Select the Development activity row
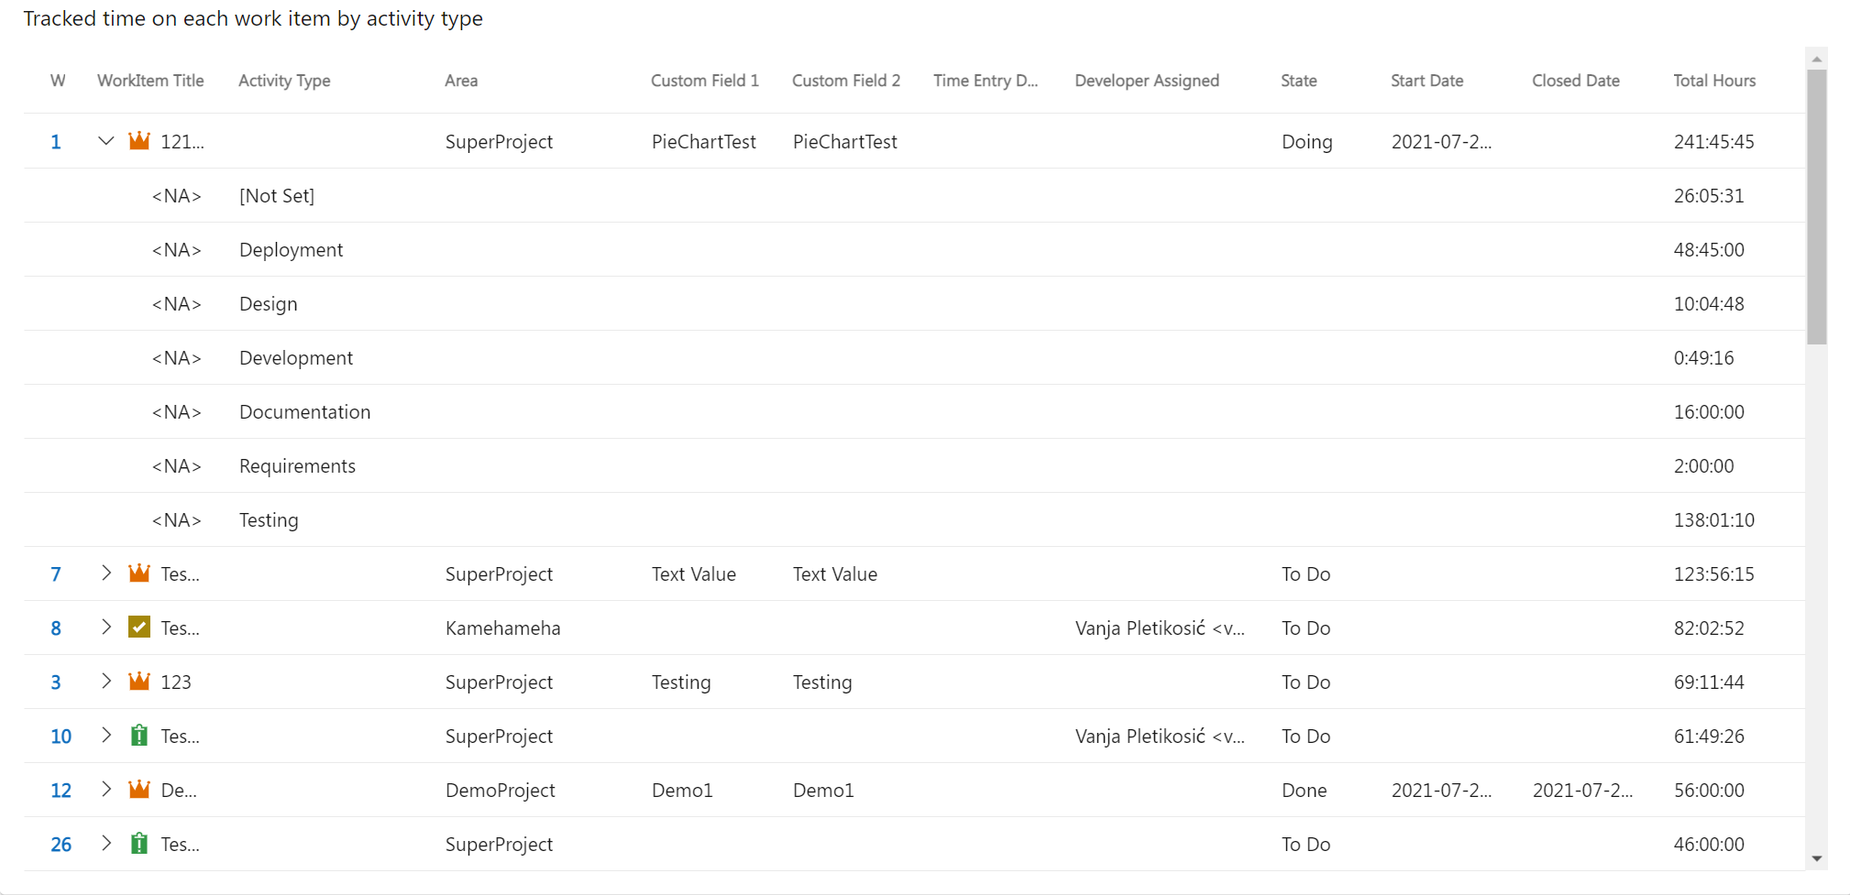 [914, 357]
